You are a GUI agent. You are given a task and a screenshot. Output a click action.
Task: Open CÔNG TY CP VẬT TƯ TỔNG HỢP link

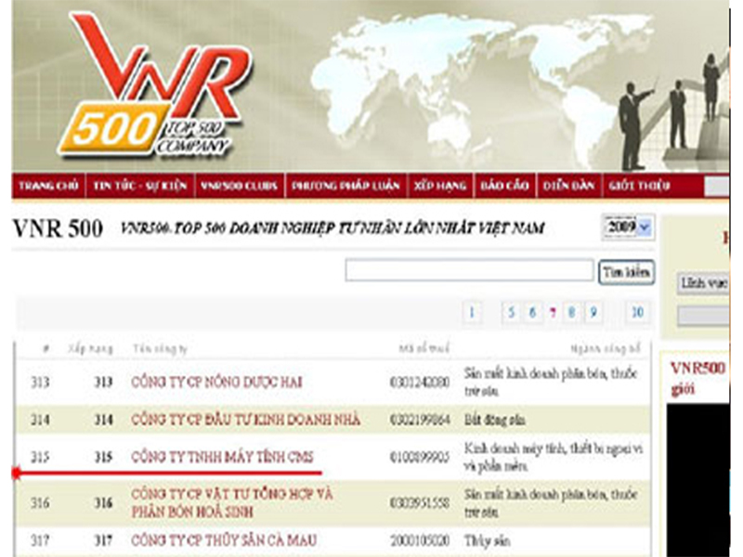(x=232, y=502)
